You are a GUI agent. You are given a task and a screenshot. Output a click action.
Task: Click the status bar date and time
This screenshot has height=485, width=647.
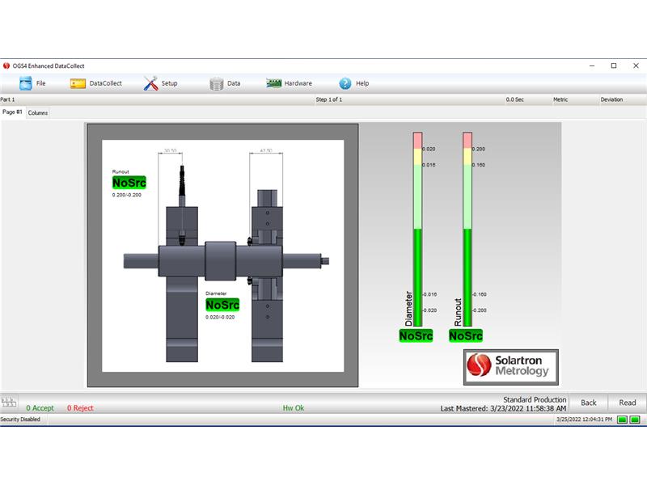584,420
